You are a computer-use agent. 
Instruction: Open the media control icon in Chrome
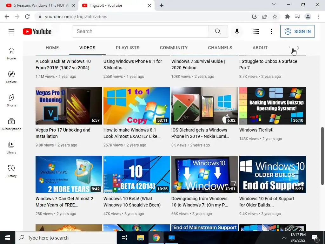297,17
